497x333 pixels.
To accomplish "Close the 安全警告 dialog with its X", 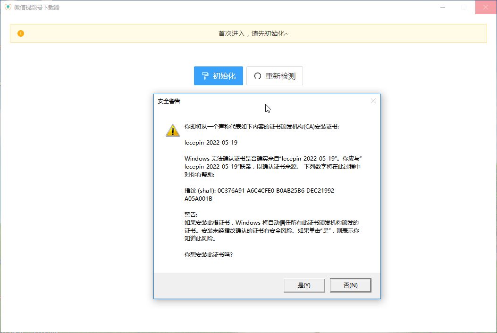I will click(373, 101).
